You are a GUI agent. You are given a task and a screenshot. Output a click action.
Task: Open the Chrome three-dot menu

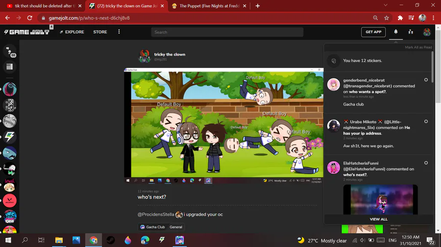[x=434, y=18]
